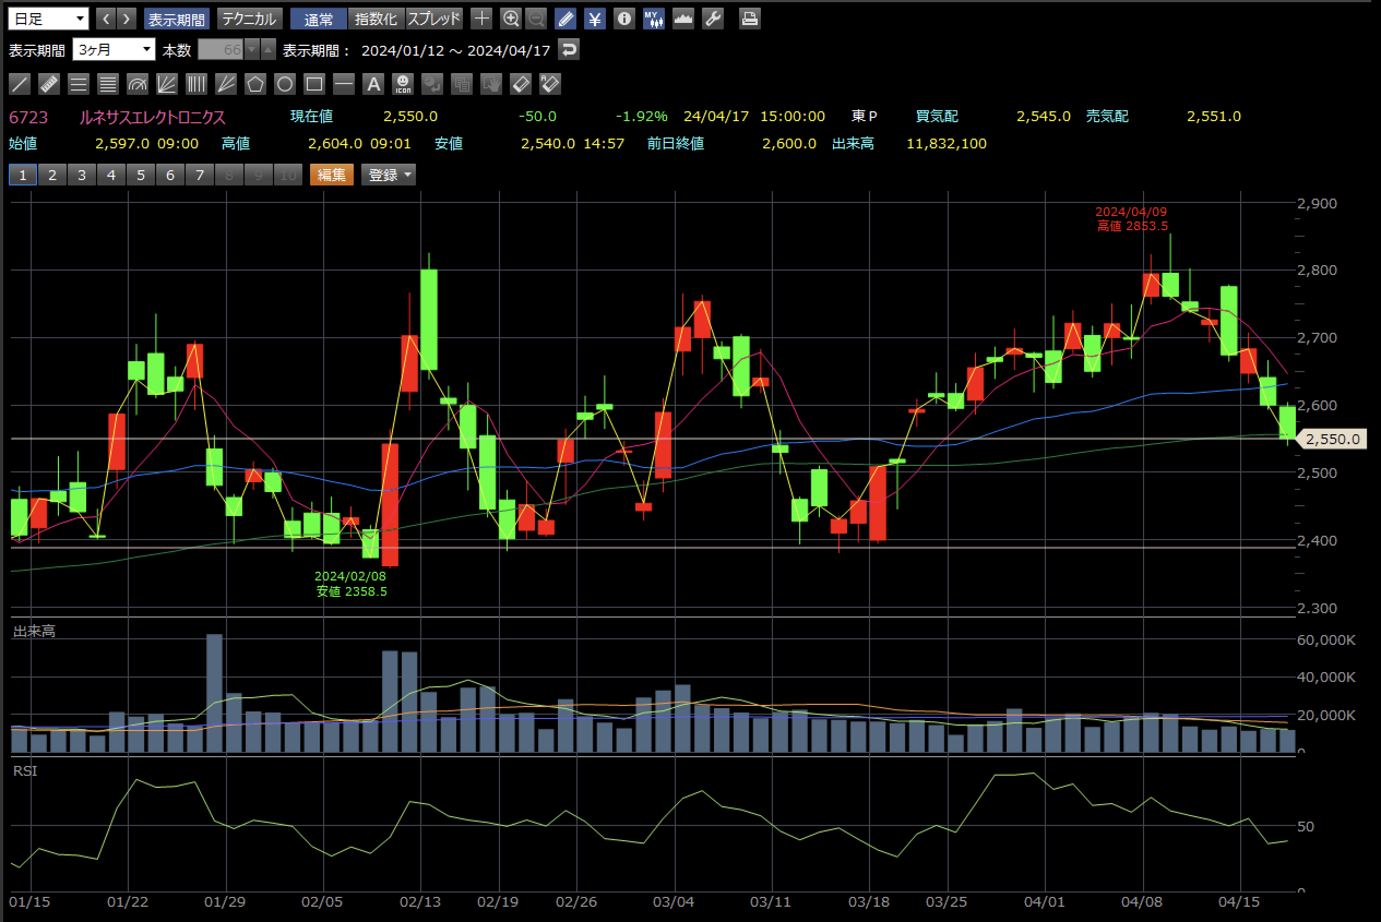Open the テクニカル settings tab

249,20
